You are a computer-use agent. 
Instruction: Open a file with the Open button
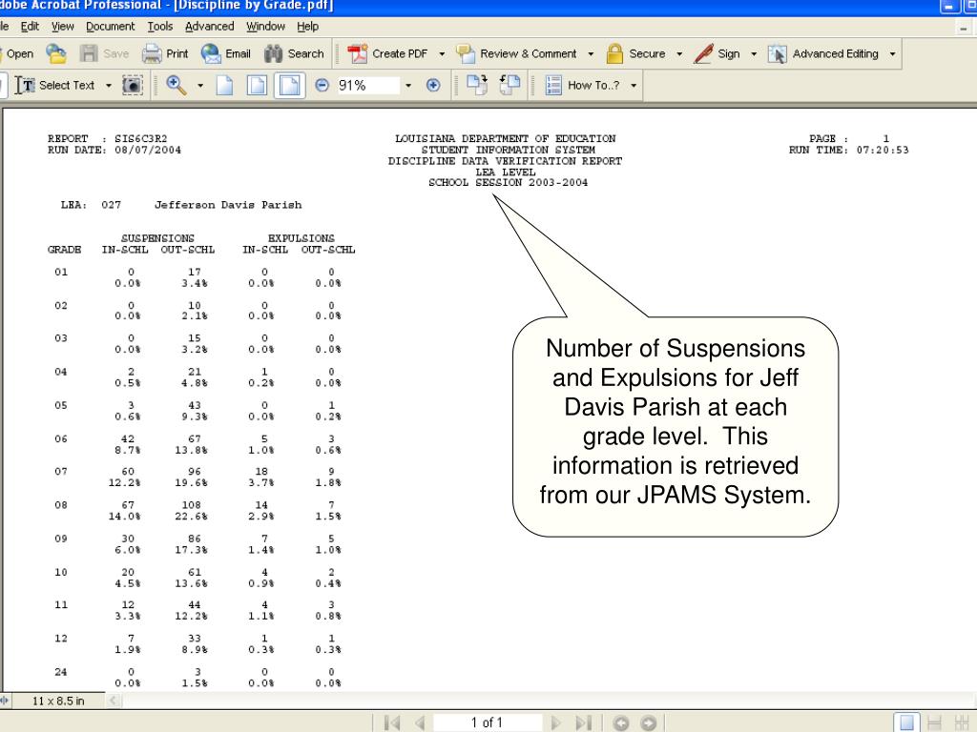[17, 53]
